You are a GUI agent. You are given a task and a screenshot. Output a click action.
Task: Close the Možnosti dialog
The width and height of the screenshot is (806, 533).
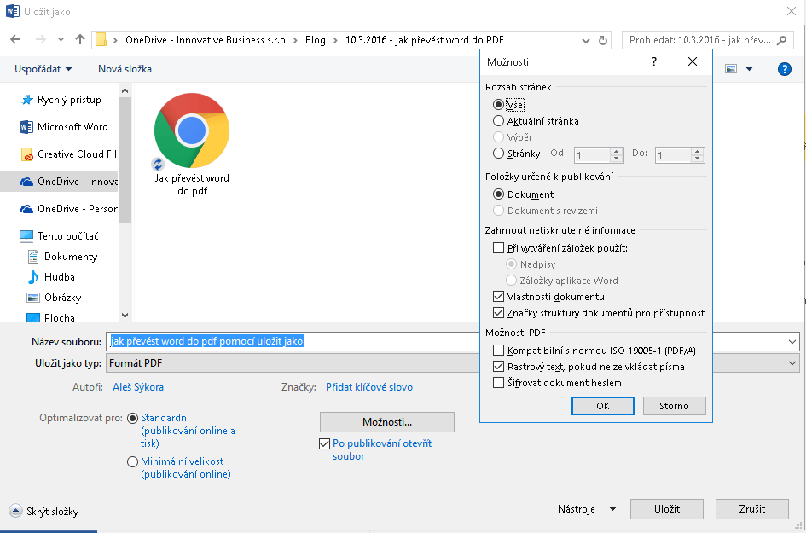693,61
